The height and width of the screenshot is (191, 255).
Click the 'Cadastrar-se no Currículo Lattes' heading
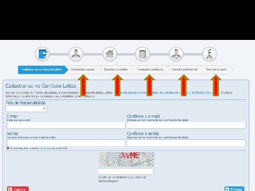41,86
